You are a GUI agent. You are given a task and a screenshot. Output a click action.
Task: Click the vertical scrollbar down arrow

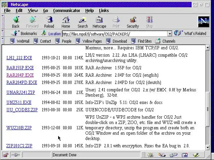(x=208, y=147)
